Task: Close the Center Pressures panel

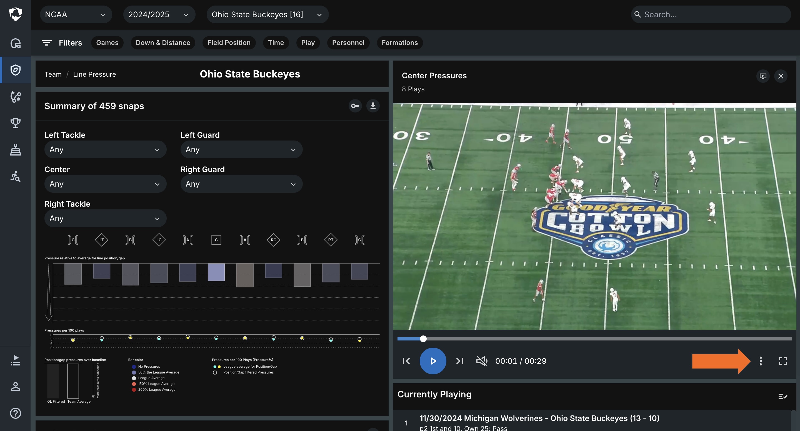Action: [781, 76]
